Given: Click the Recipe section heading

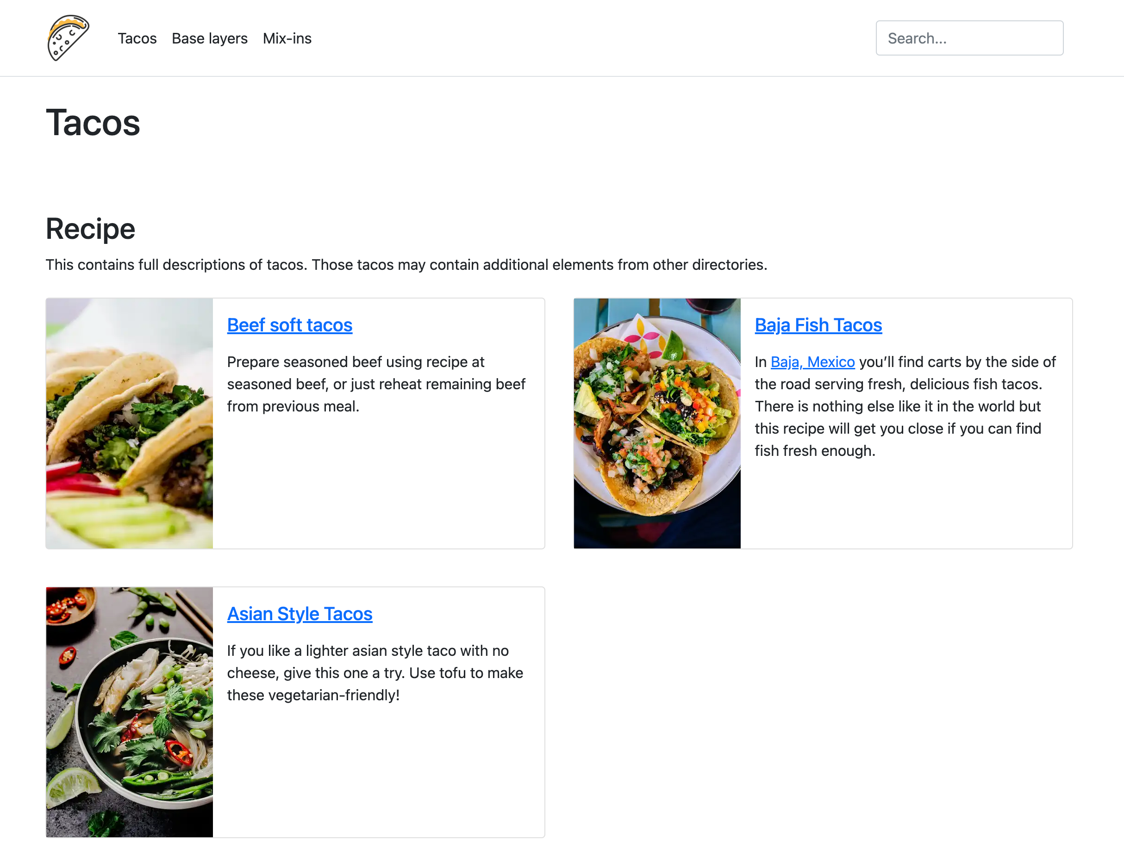Looking at the screenshot, I should point(90,229).
